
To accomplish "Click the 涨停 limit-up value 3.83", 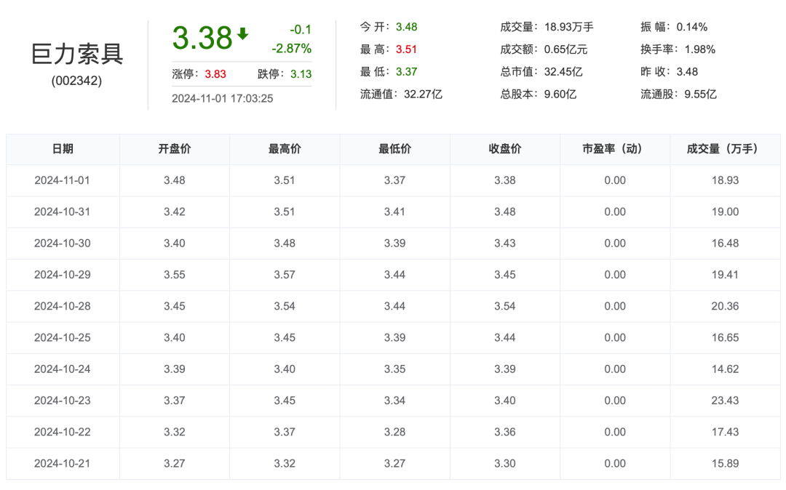I will (215, 74).
